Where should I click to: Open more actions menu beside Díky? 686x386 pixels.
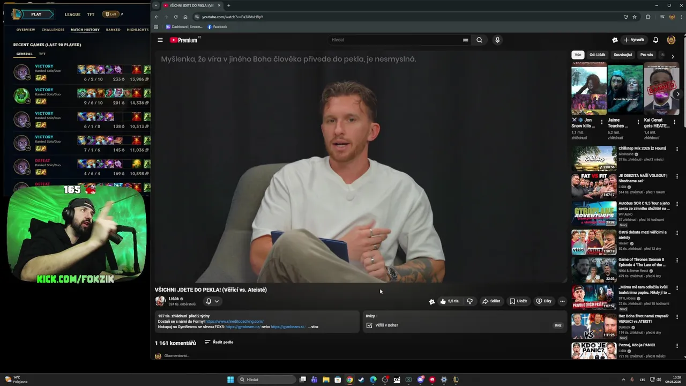562,301
